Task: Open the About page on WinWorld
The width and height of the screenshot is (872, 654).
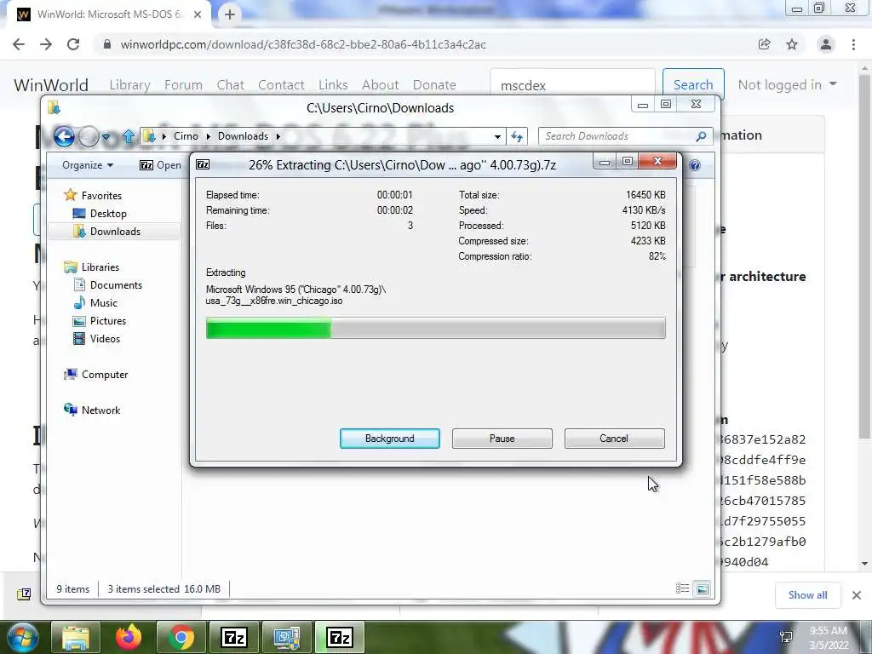Action: pos(381,85)
